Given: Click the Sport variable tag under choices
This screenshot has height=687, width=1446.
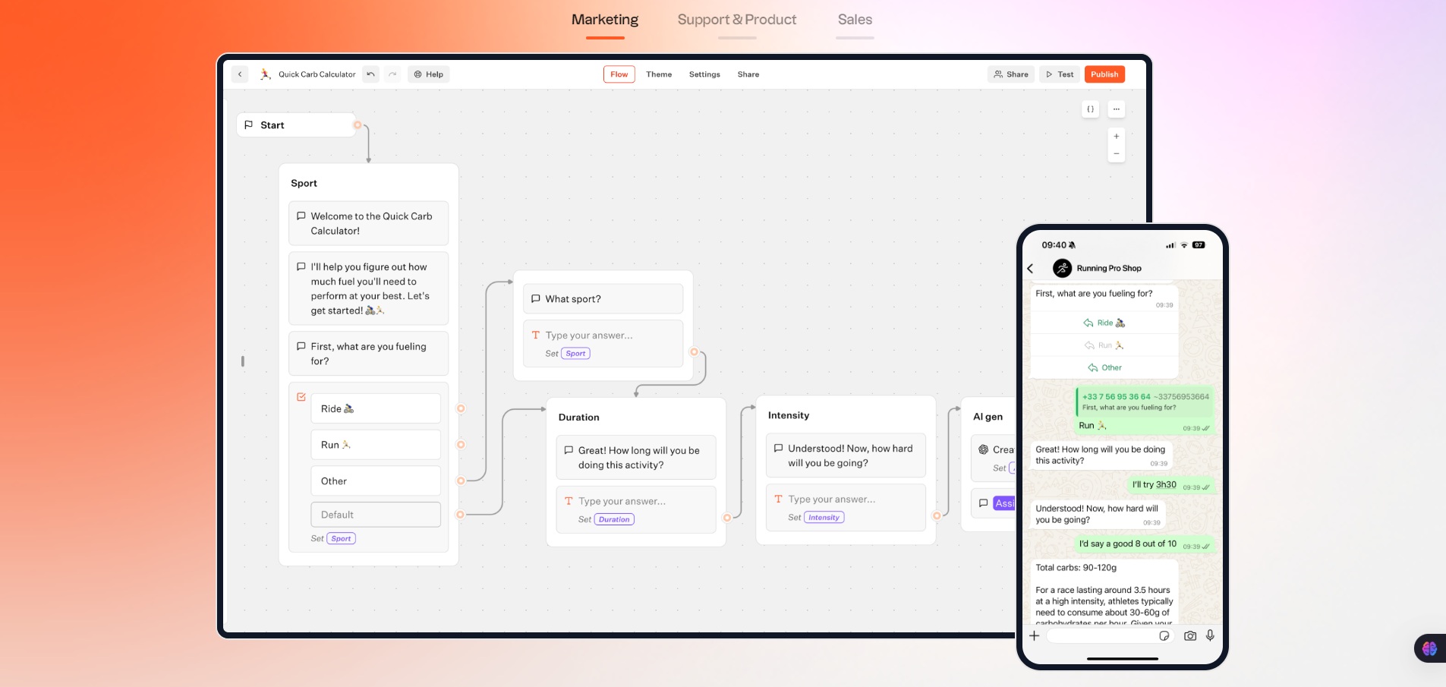Looking at the screenshot, I should point(342,539).
